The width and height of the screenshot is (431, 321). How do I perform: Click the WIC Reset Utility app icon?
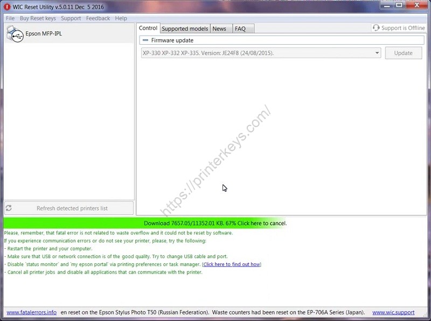(x=7, y=7)
